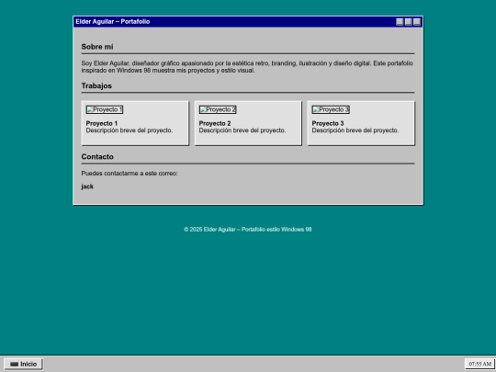Select the bold Proyecto 3 card title
The image size is (496, 372).
[x=328, y=123]
